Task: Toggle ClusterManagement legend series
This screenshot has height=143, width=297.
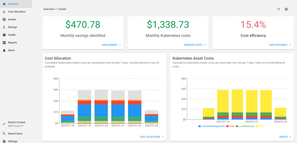Action: click(x=211, y=126)
